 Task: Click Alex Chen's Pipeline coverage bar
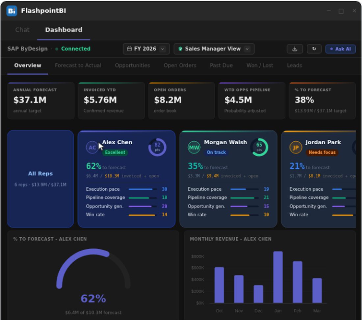(142, 198)
